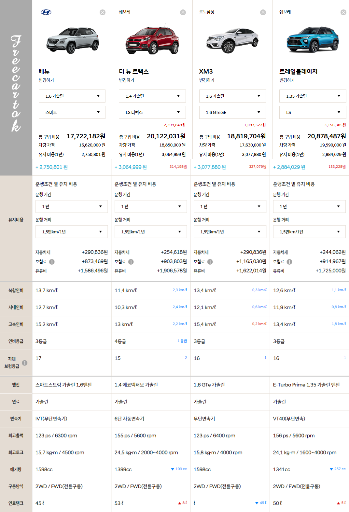
Task: Click the 변속기 row label
Action: (16, 419)
